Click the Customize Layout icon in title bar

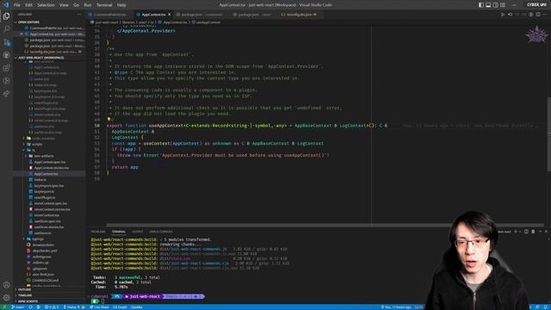pyautogui.click(x=503, y=5)
